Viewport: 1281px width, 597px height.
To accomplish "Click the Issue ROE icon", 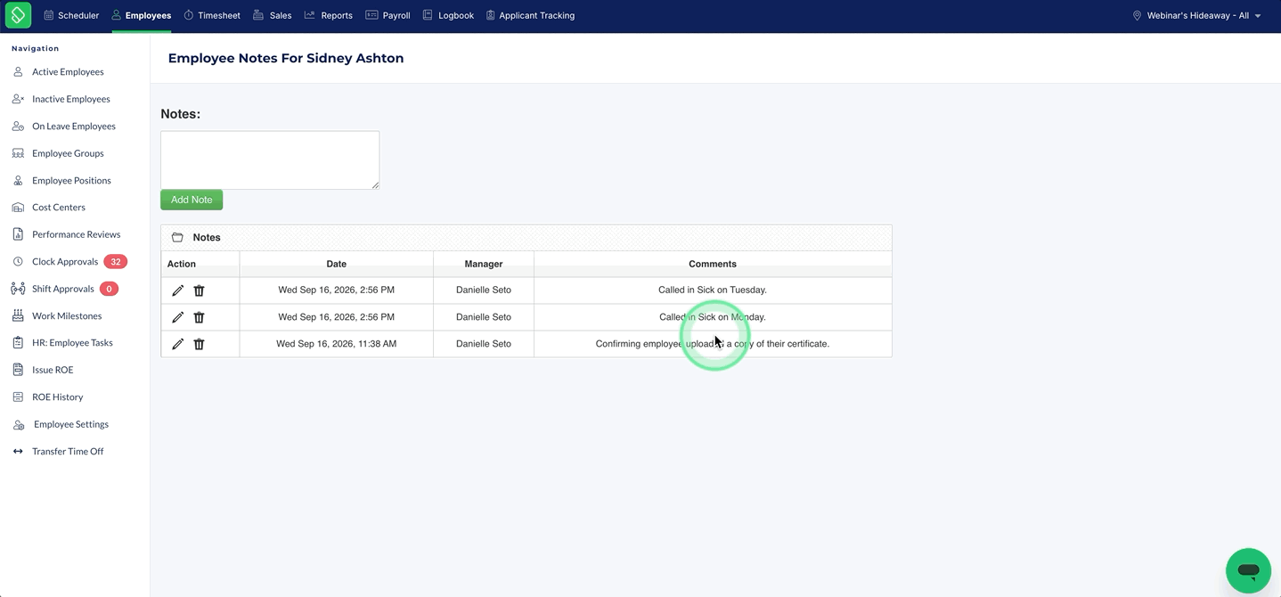I will point(18,370).
